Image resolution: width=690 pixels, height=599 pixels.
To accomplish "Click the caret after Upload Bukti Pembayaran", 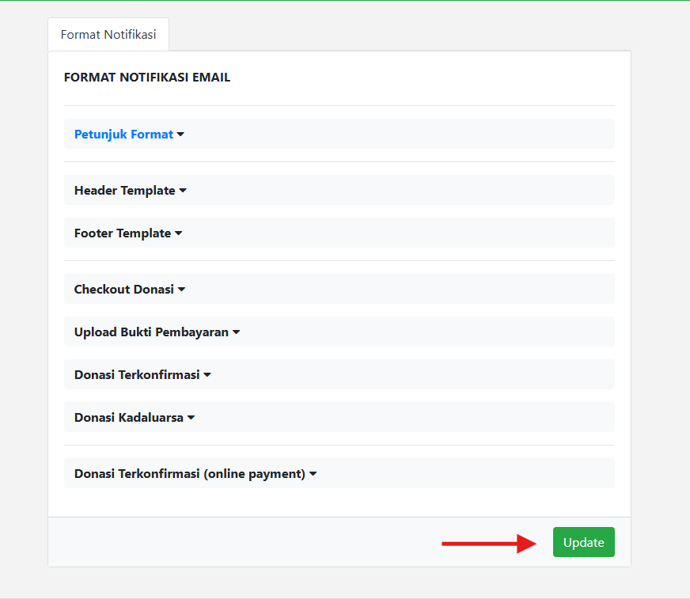I will click(x=236, y=332).
